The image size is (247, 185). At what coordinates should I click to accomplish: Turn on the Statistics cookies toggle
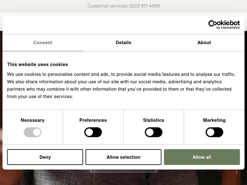[x=153, y=132]
